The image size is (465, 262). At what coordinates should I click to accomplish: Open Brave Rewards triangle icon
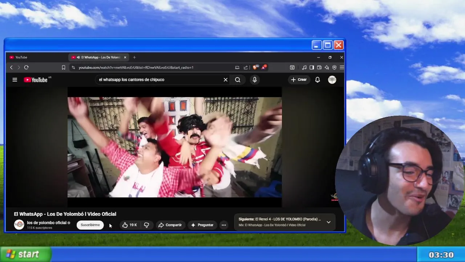pyautogui.click(x=264, y=67)
